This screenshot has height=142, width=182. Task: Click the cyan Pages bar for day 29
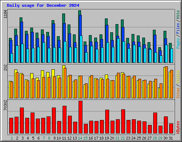pos(161,59)
